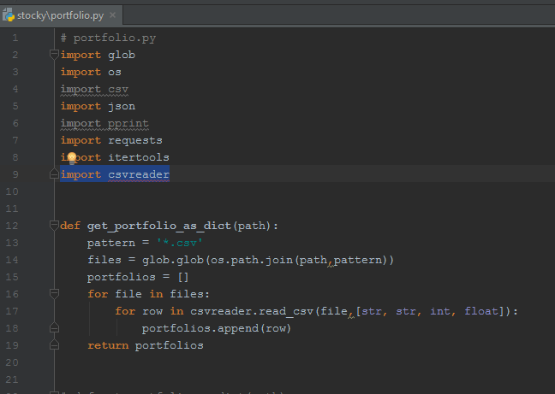Click the lightbulb quick-fix icon on line 8

73,158
